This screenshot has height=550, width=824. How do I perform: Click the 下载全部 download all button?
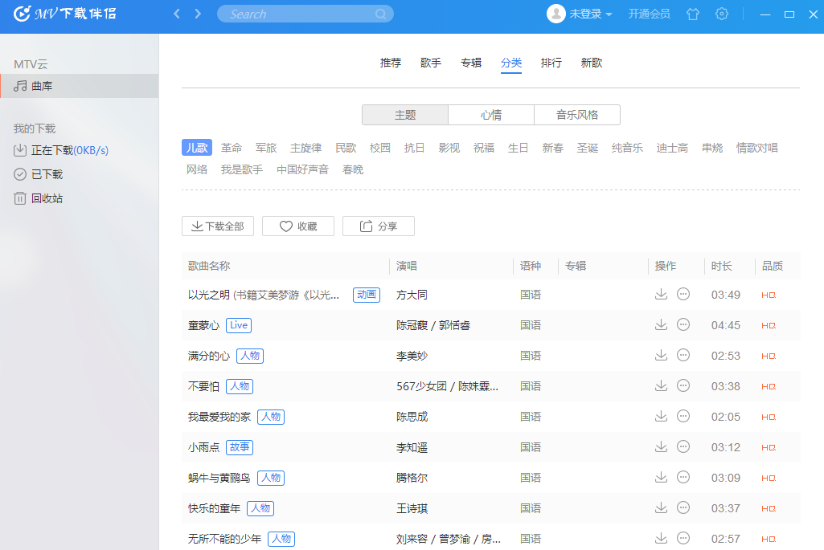point(217,226)
